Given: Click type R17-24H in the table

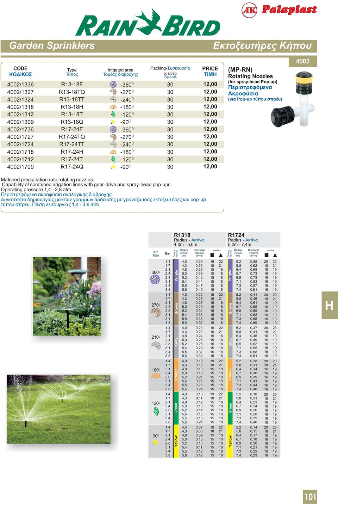Looking at the screenshot, I should pos(72,152).
